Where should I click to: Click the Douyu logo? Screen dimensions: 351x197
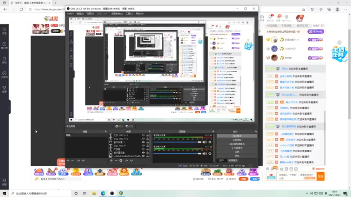(51, 19)
